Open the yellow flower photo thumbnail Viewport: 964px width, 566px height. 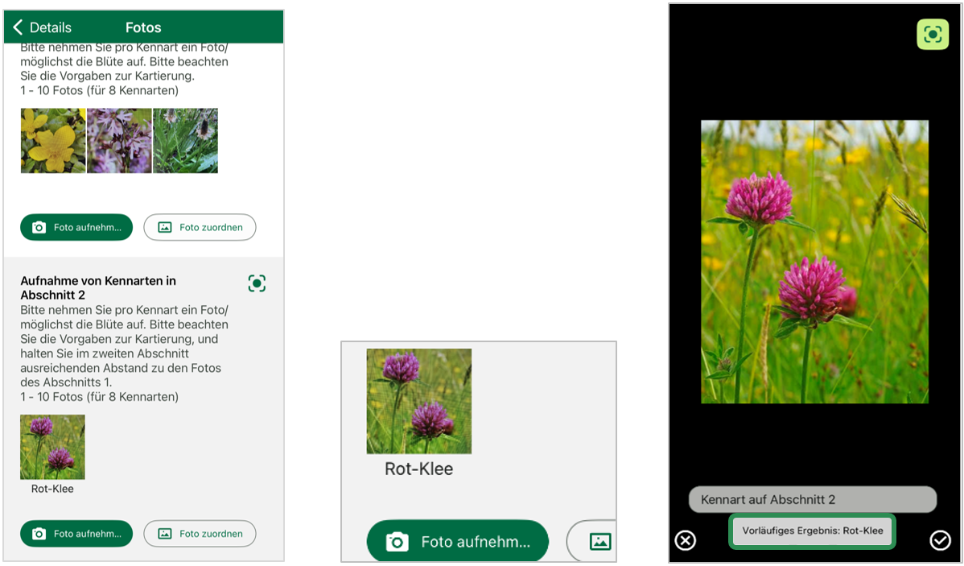(x=53, y=141)
